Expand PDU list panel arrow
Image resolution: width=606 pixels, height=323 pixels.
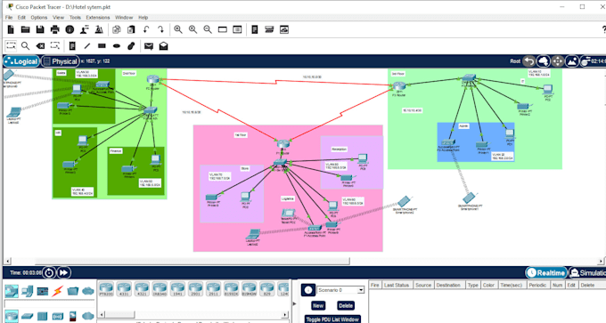(x=294, y=303)
